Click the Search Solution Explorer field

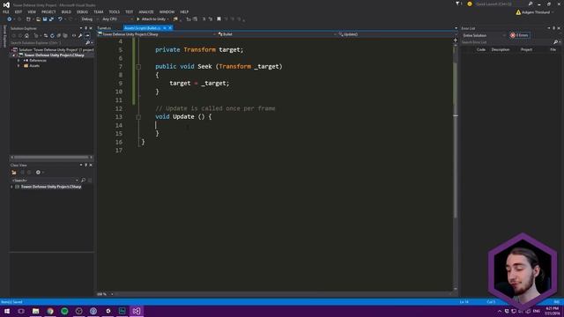[47, 43]
